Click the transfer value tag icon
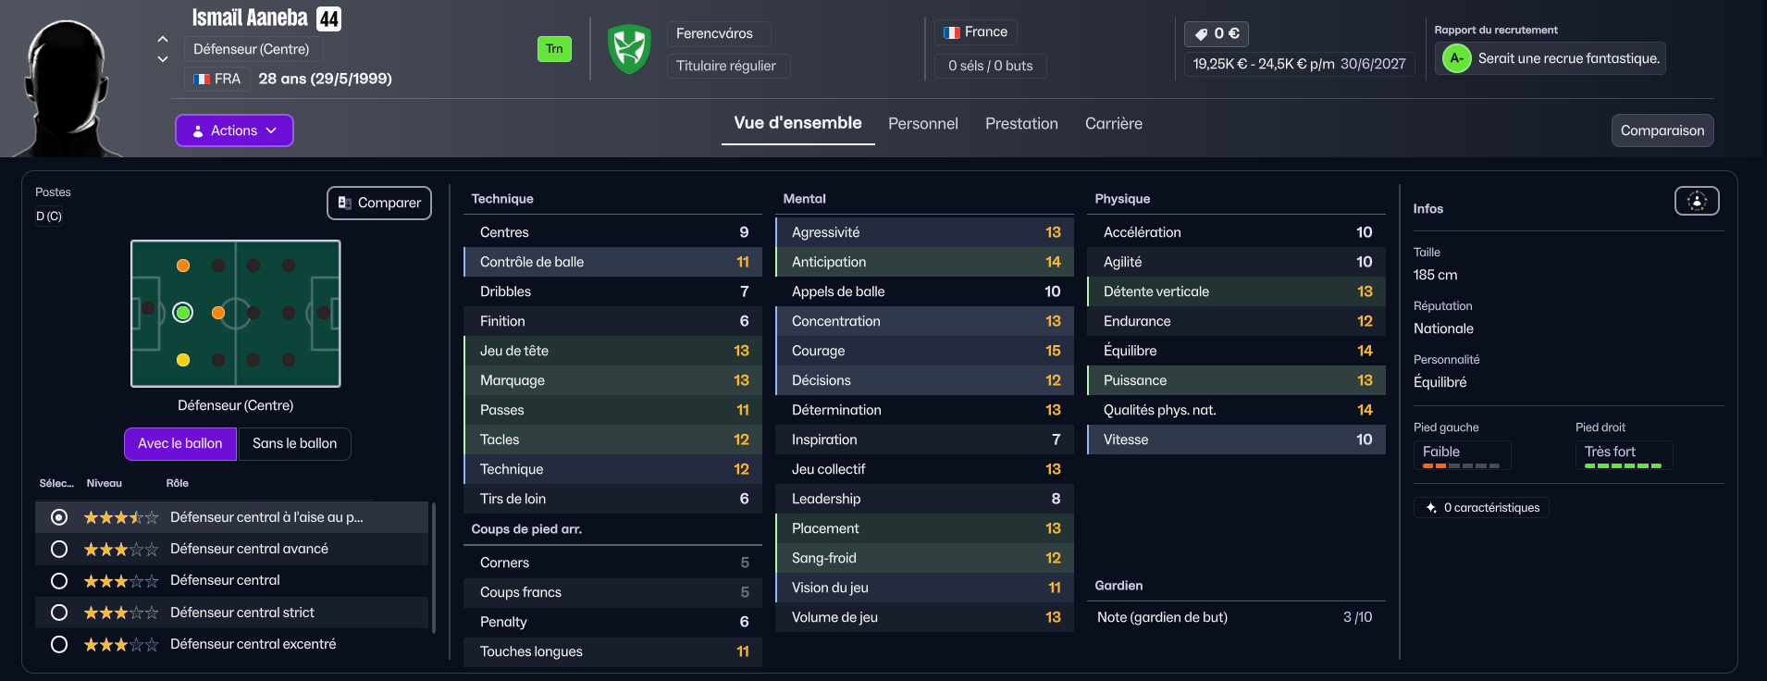 [x=1202, y=34]
